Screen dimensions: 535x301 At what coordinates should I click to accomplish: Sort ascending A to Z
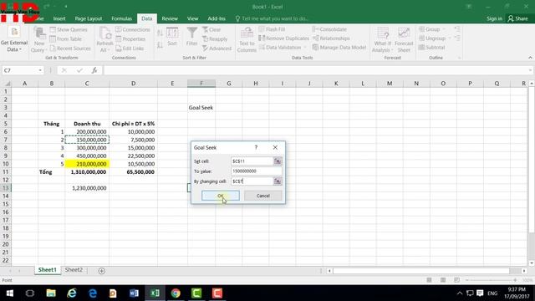click(x=160, y=33)
